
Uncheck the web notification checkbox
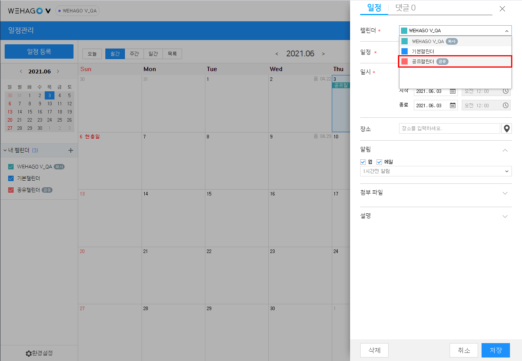363,162
